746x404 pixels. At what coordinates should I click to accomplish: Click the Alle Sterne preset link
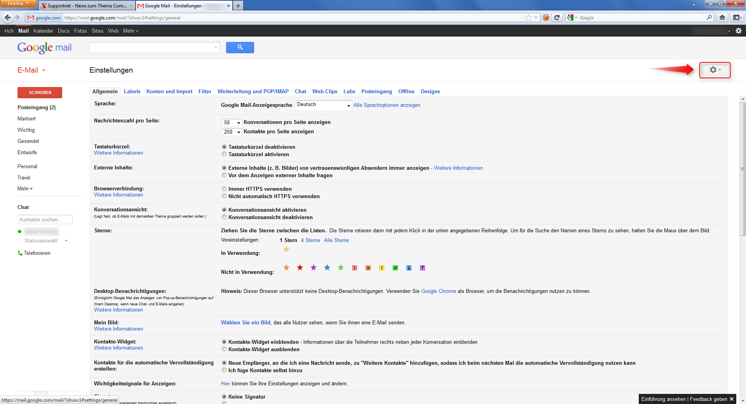click(x=336, y=240)
